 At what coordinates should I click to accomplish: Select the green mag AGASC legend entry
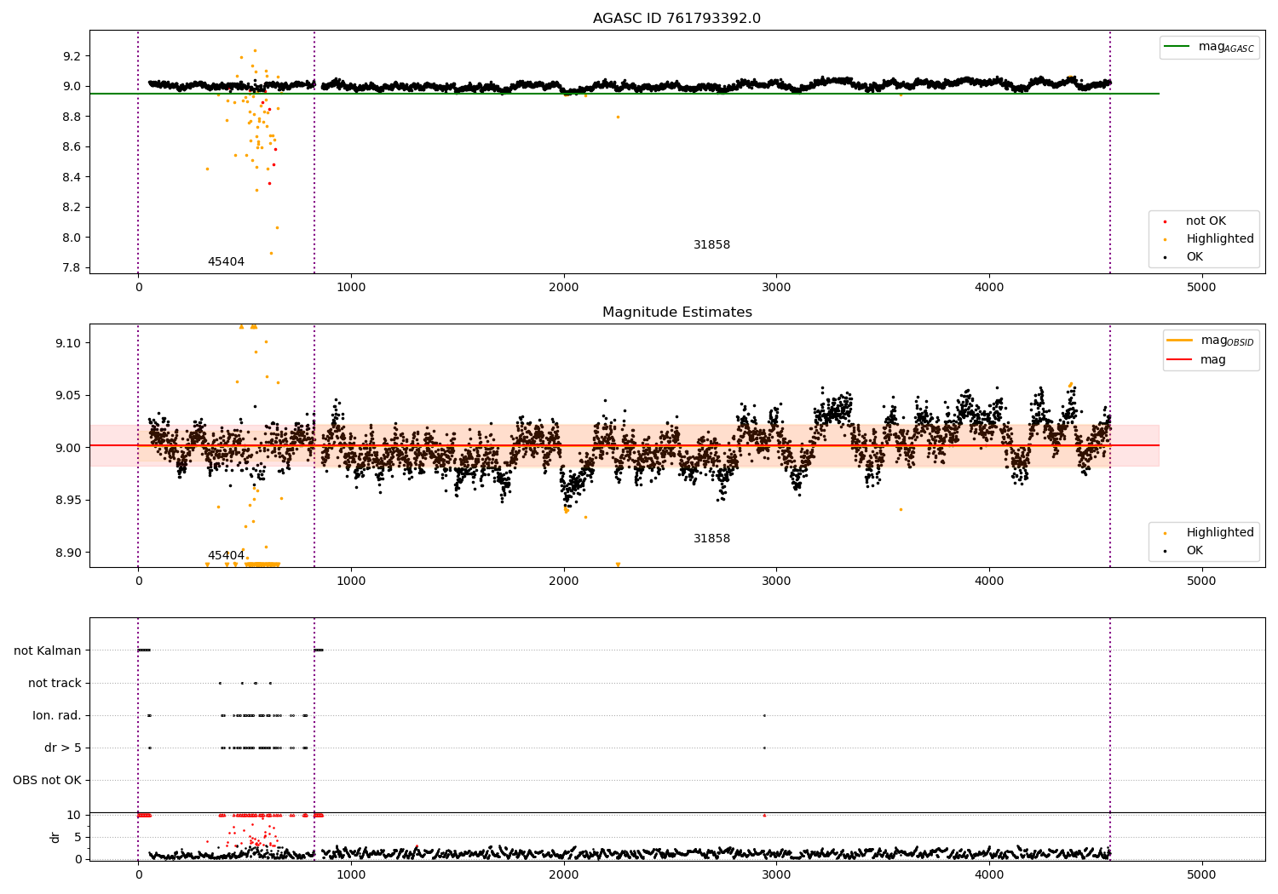click(1209, 47)
